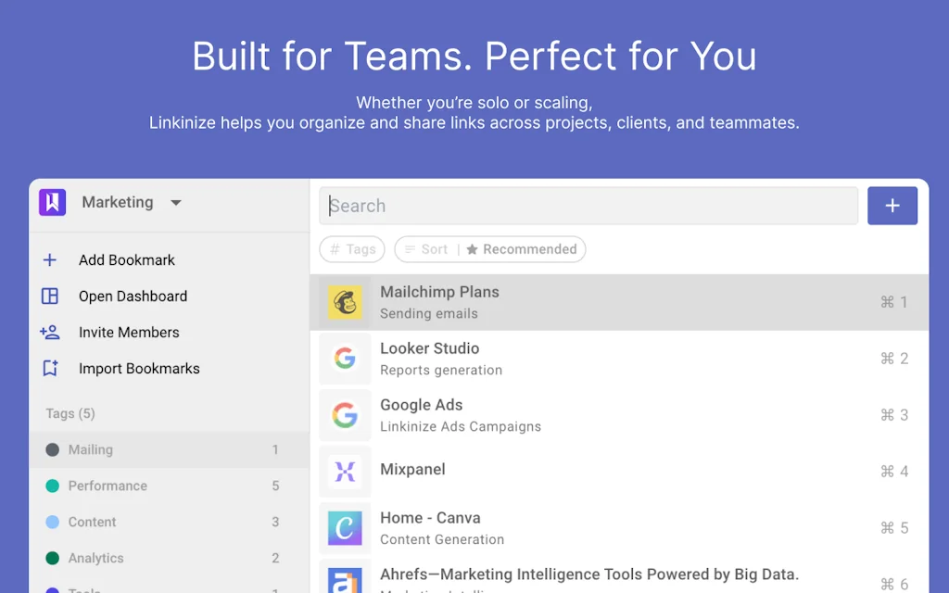This screenshot has width=949, height=593.
Task: Select the Performance tag in sidebar
Action: pos(108,486)
